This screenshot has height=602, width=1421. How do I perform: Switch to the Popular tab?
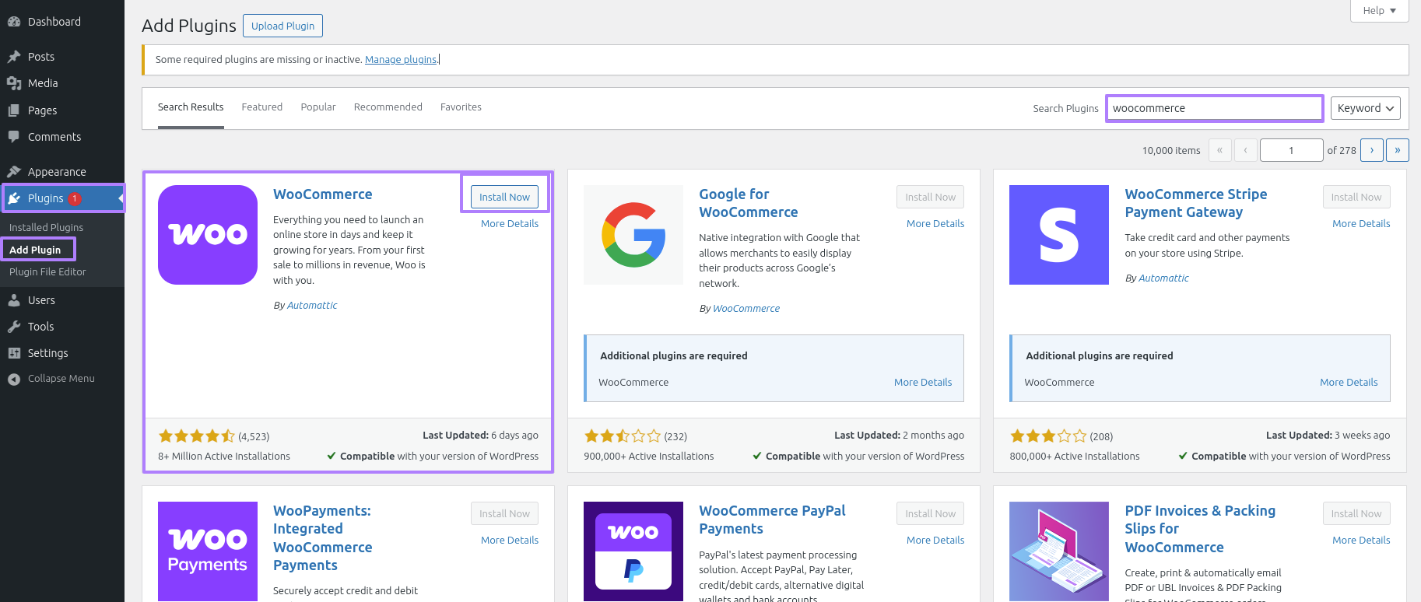pyautogui.click(x=318, y=107)
